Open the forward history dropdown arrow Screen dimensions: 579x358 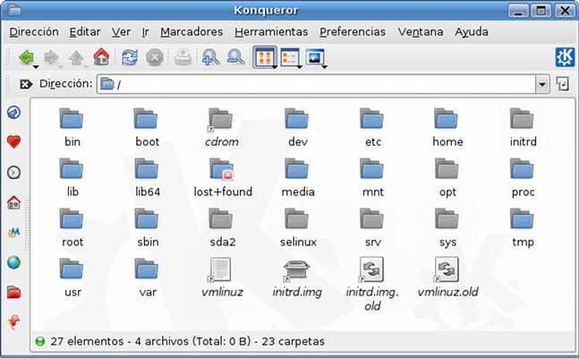(x=61, y=67)
